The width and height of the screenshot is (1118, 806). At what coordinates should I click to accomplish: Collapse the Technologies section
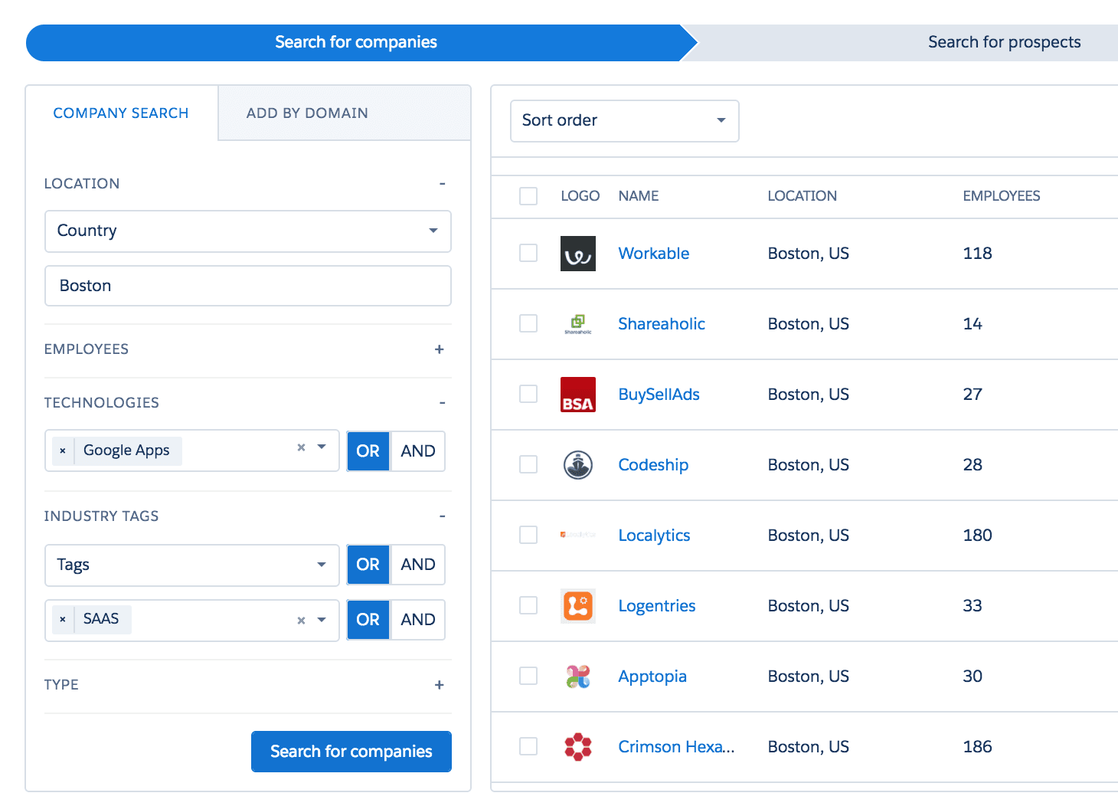(x=442, y=403)
